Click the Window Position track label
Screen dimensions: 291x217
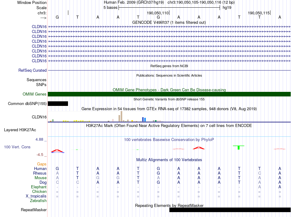coord(32,2)
